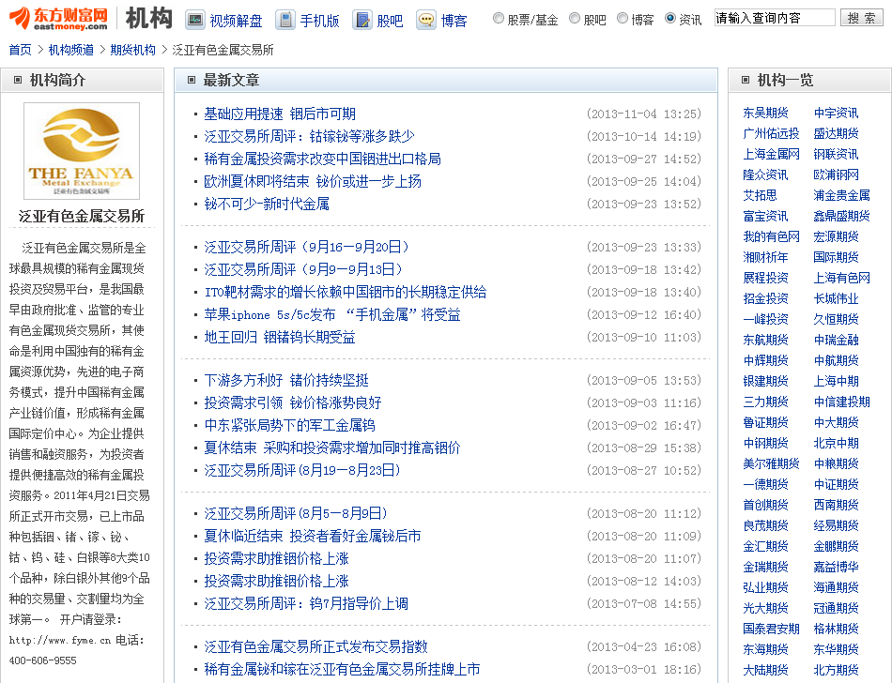The height and width of the screenshot is (683, 892).
Task: Open the 手机版 phone icon
Action: [285, 21]
